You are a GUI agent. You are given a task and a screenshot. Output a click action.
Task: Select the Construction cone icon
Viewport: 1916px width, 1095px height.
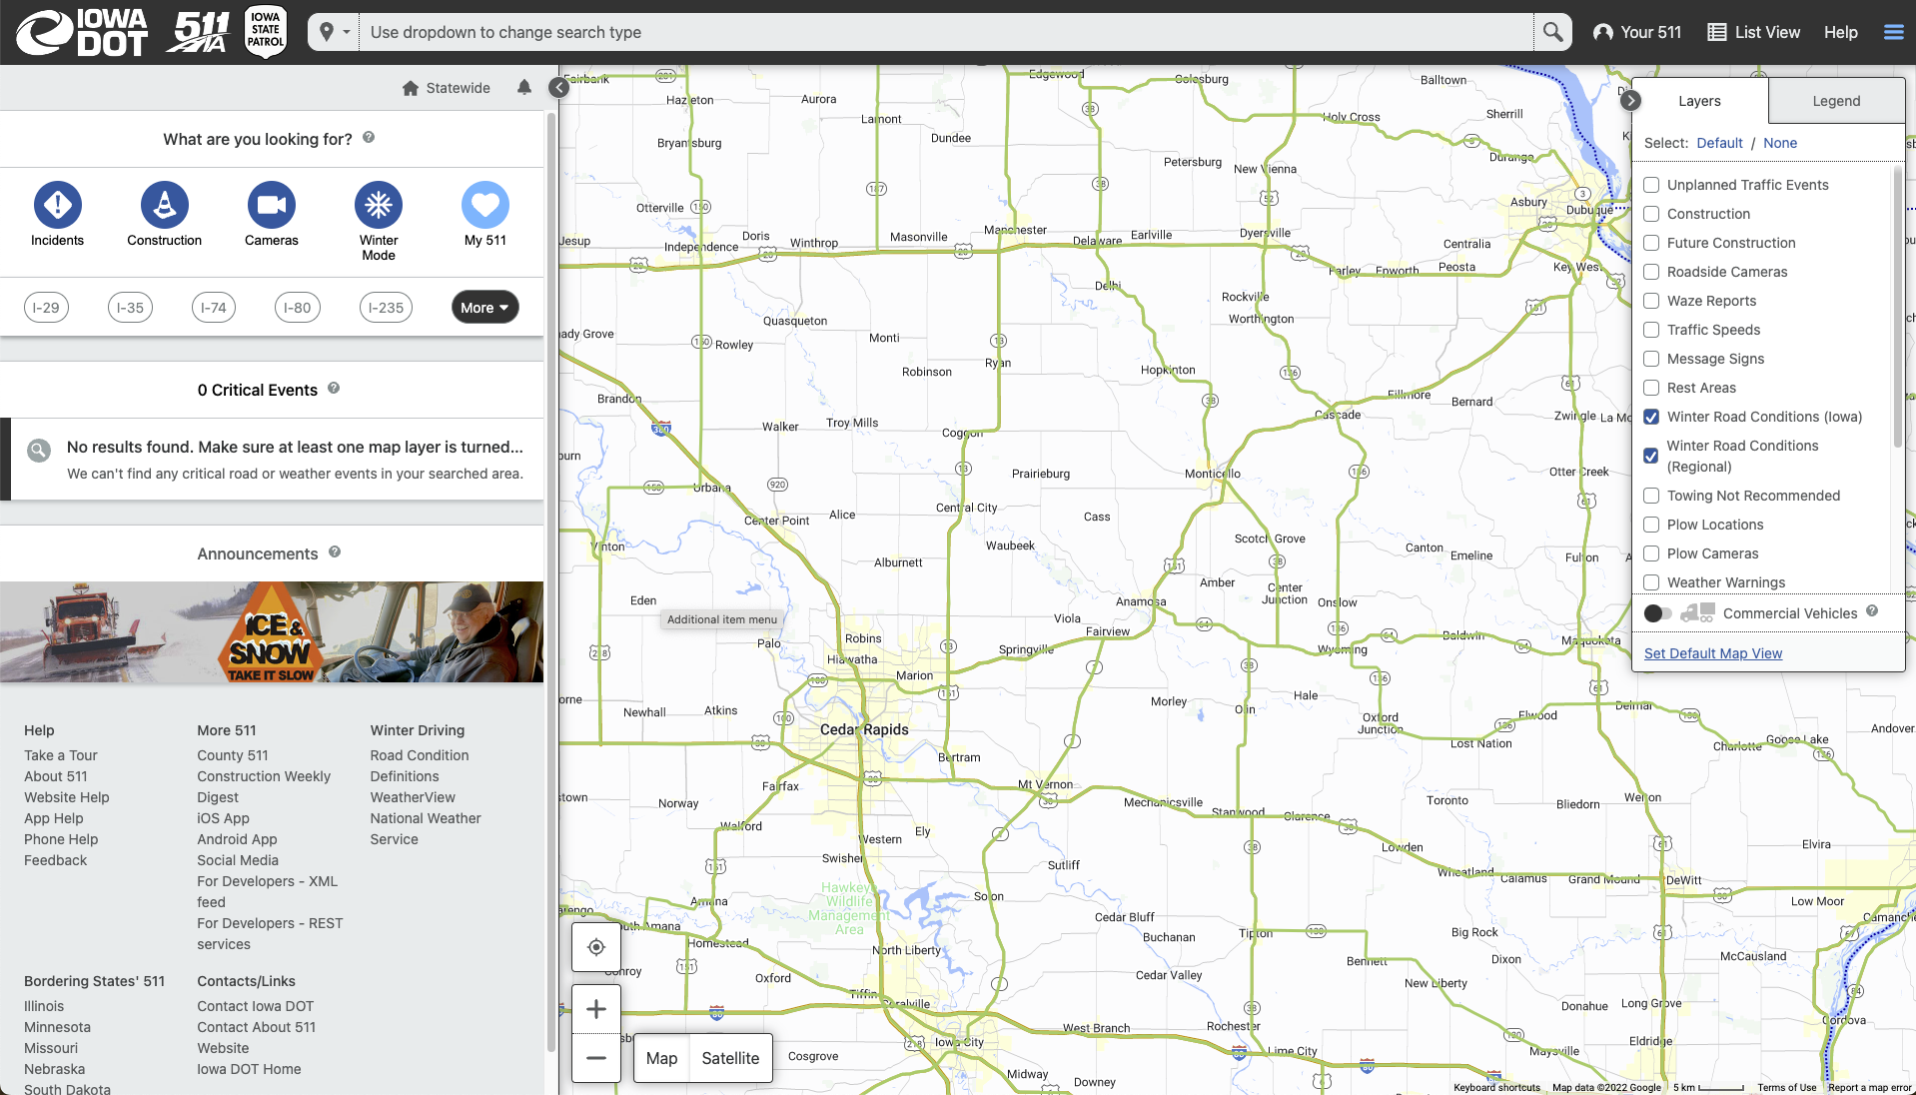click(x=164, y=205)
